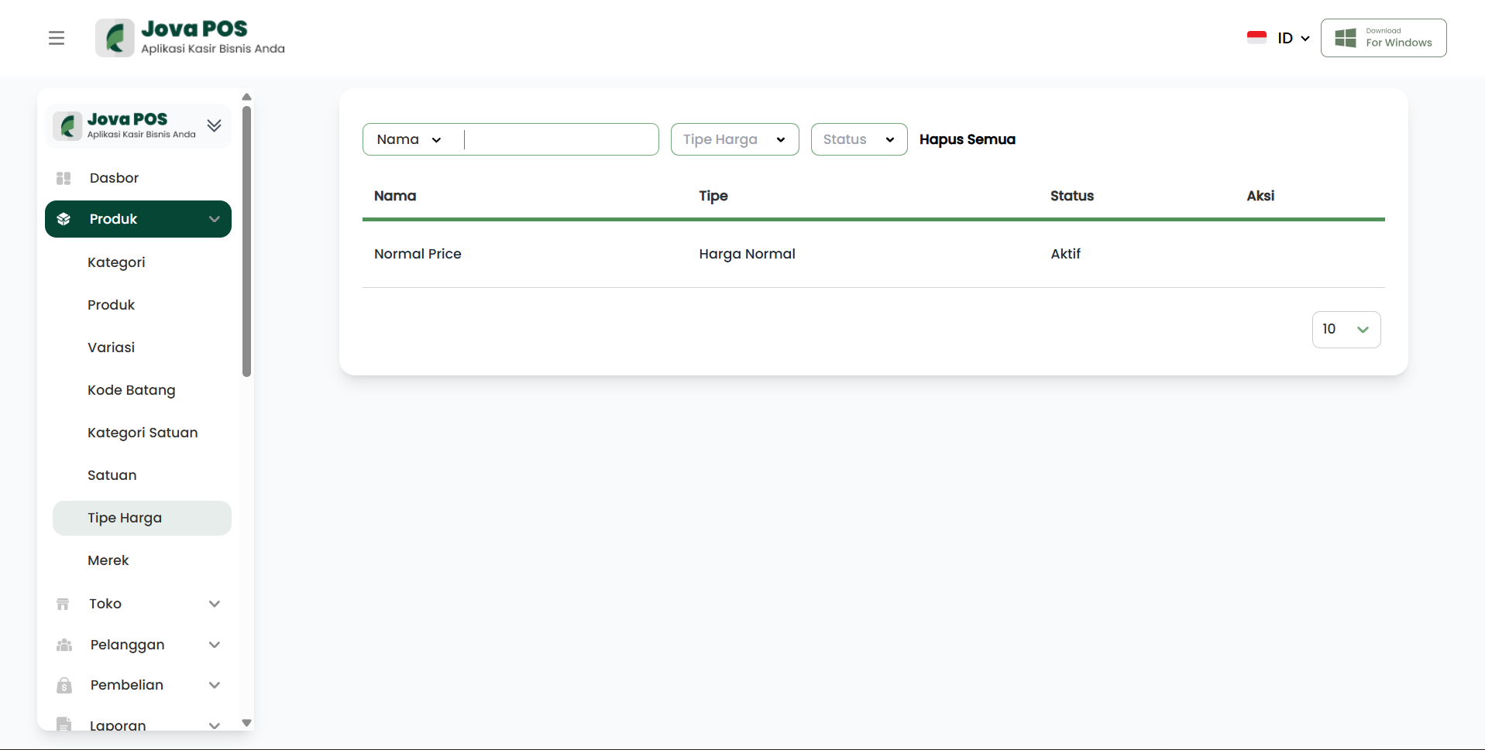Open the Kategori Satuan submenu item
Viewport: 1485px width, 750px height.
coord(143,433)
